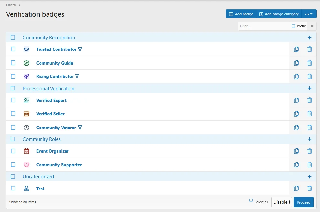Copy the Verified Seller badge

296,114
